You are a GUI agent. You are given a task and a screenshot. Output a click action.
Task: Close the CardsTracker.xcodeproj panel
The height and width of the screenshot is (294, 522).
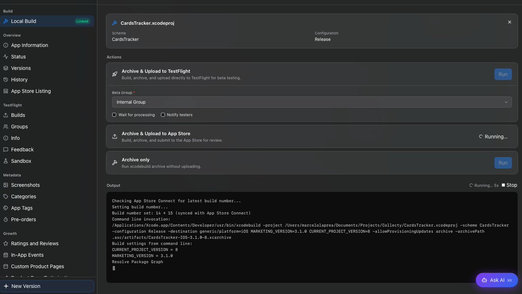click(x=509, y=22)
